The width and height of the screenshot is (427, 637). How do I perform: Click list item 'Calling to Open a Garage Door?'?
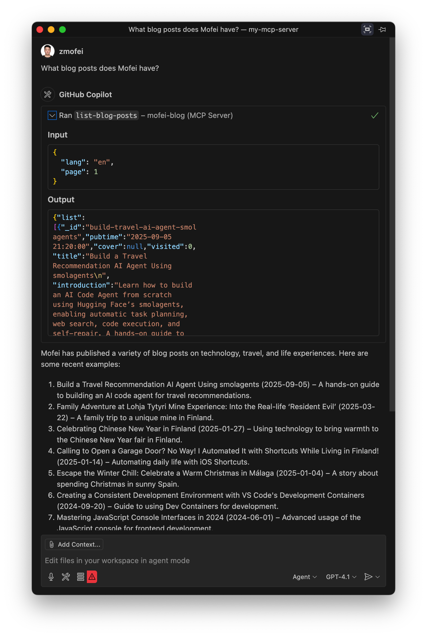(218, 456)
